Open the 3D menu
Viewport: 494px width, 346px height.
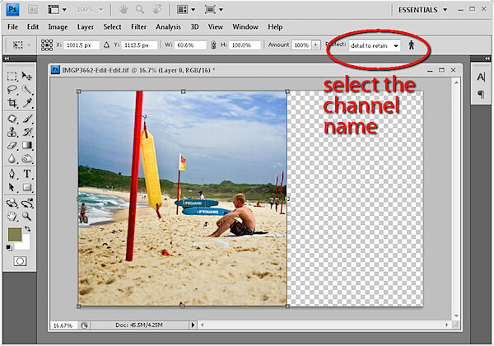(x=194, y=27)
